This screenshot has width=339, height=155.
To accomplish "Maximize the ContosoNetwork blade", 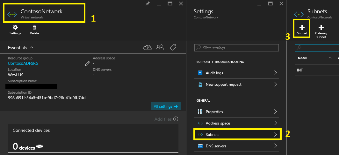I will (170, 3).
